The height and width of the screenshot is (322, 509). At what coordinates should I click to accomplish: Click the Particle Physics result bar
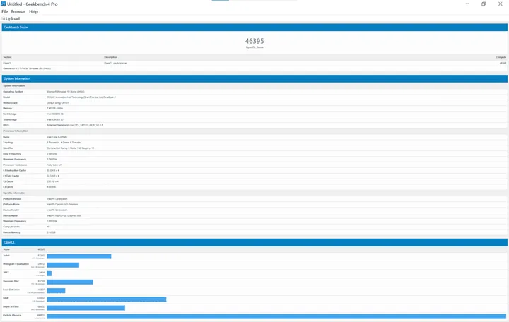click(277, 316)
